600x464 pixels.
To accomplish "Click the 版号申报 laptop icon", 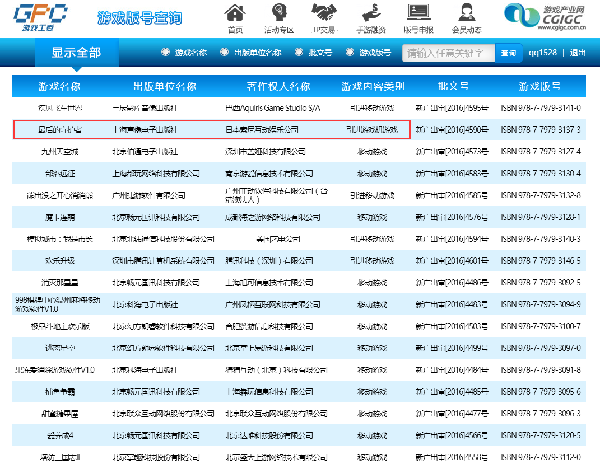I will [418, 12].
